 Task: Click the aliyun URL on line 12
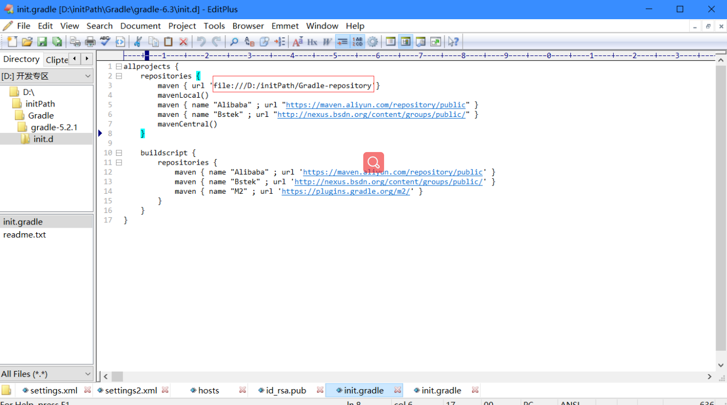tap(393, 172)
